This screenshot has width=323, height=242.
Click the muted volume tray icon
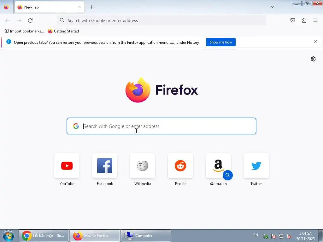click(288, 236)
